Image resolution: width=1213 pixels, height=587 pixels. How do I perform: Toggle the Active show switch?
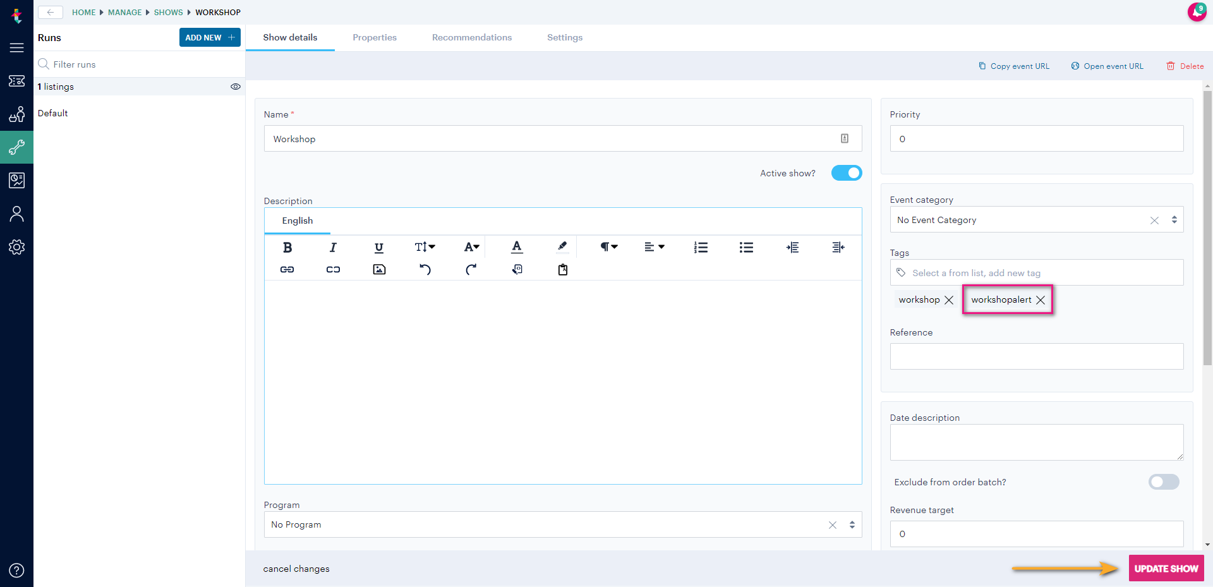tap(847, 172)
